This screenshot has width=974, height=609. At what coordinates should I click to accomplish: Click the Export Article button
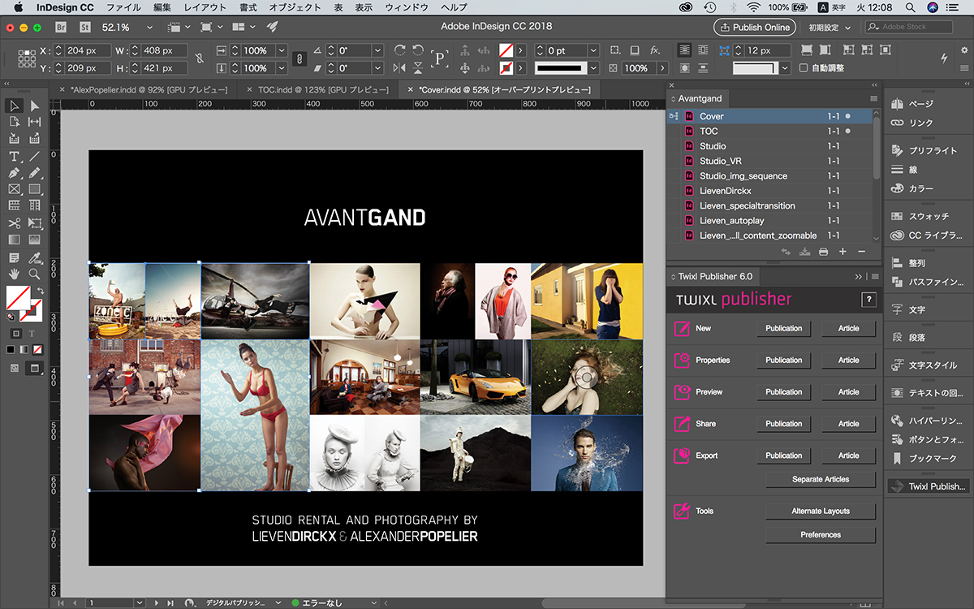pos(848,456)
